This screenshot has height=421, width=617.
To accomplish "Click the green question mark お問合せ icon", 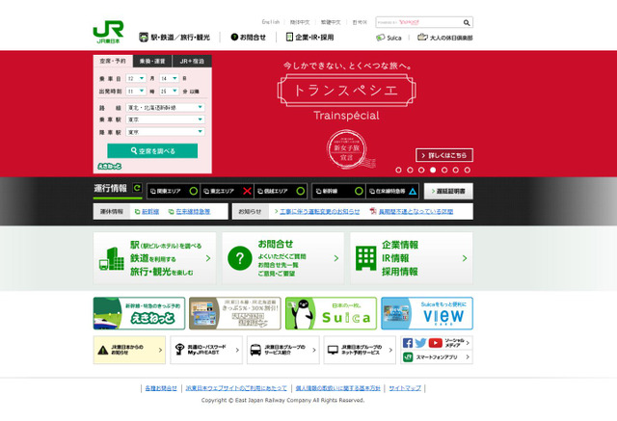I will point(239,258).
